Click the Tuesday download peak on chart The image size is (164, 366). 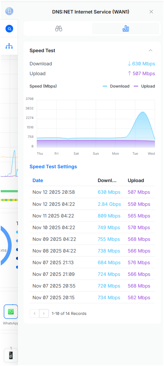tap(142, 112)
